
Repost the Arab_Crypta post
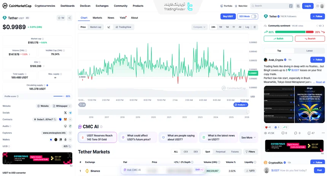pos(295,133)
